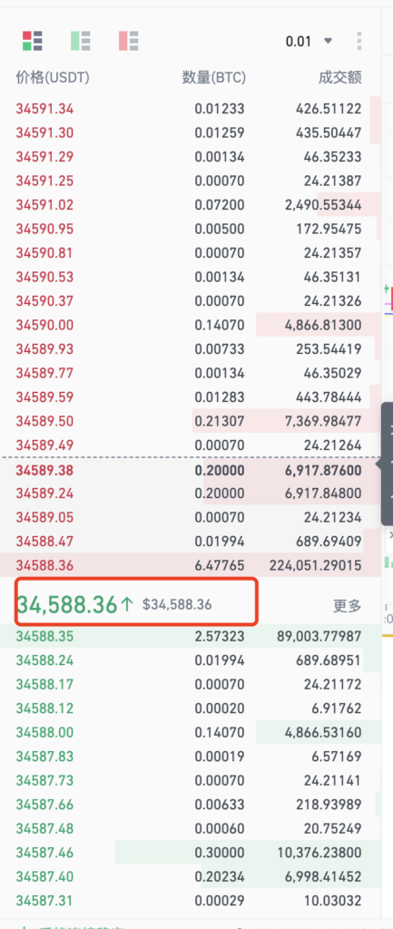Image resolution: width=393 pixels, height=929 pixels.
Task: Click the 更多 link
Action: point(347,605)
